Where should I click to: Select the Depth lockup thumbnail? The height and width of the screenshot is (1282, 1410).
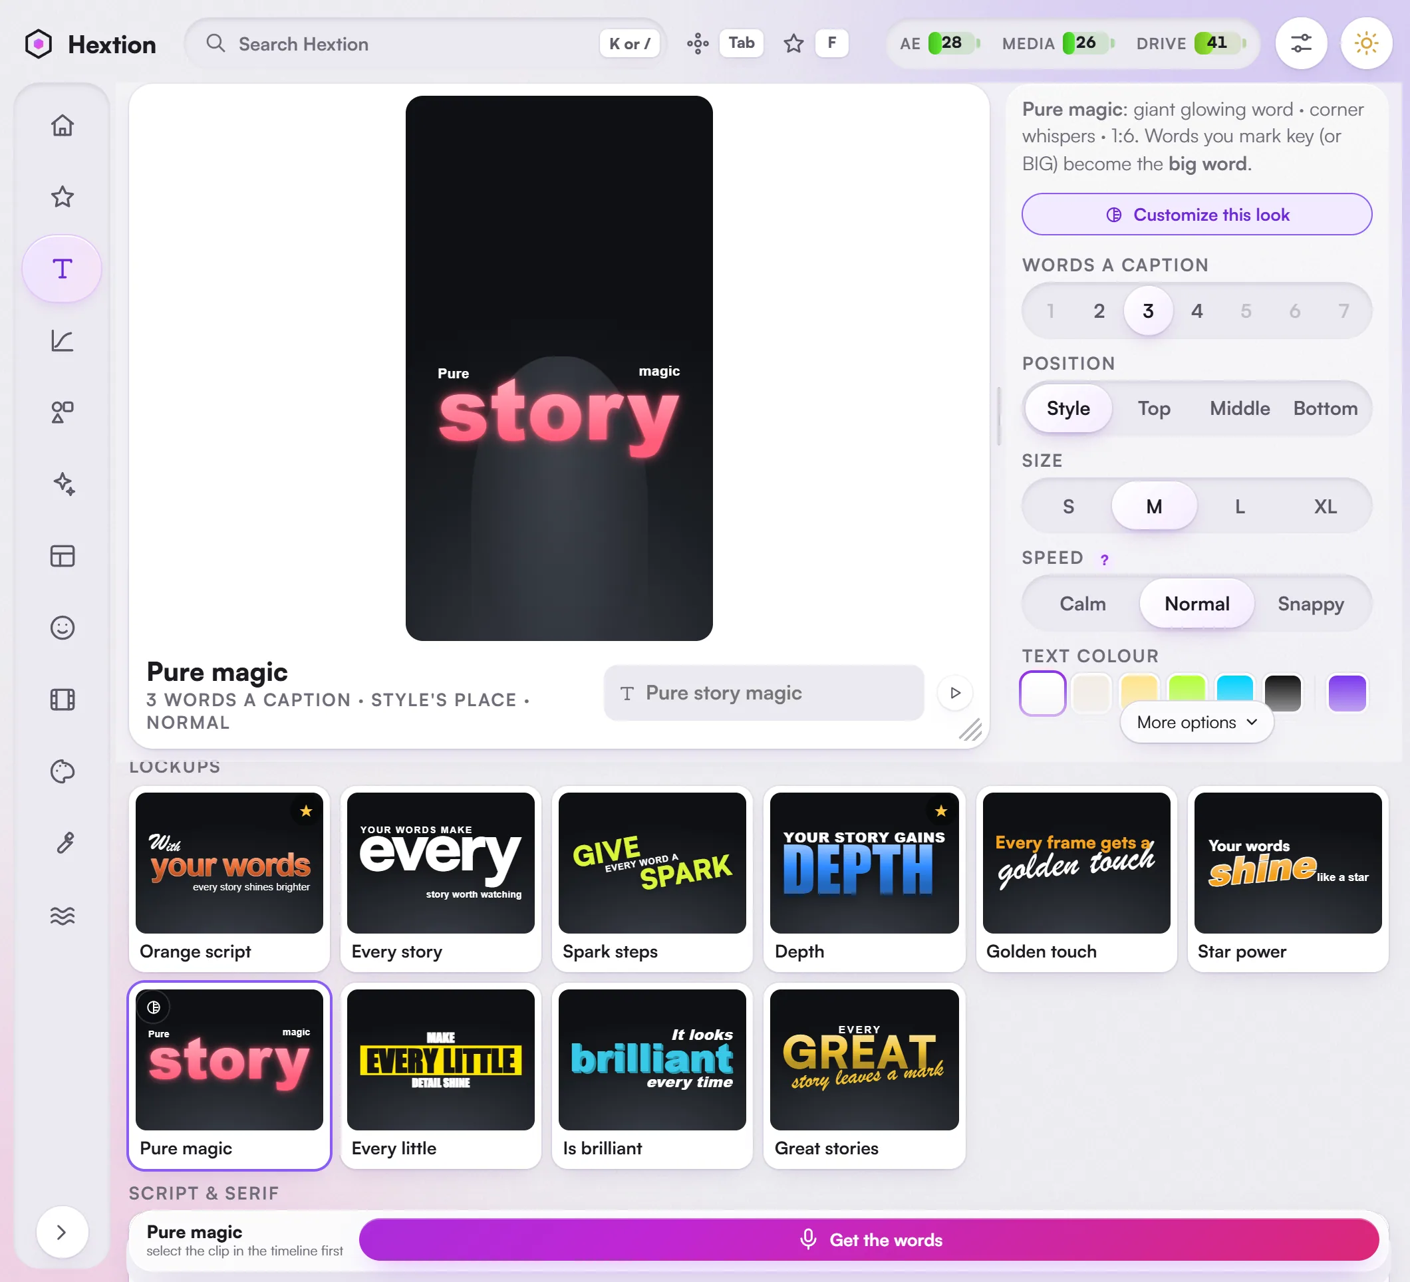pos(864,878)
